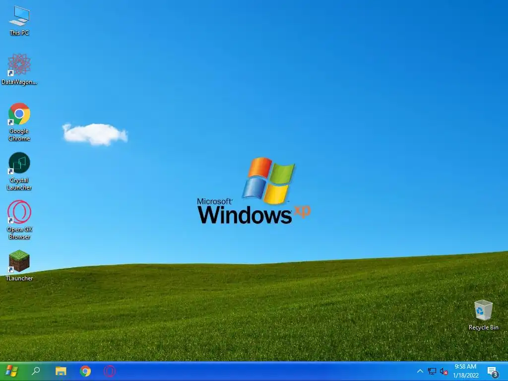Open the clock showing 9:58 AM

tap(465, 371)
